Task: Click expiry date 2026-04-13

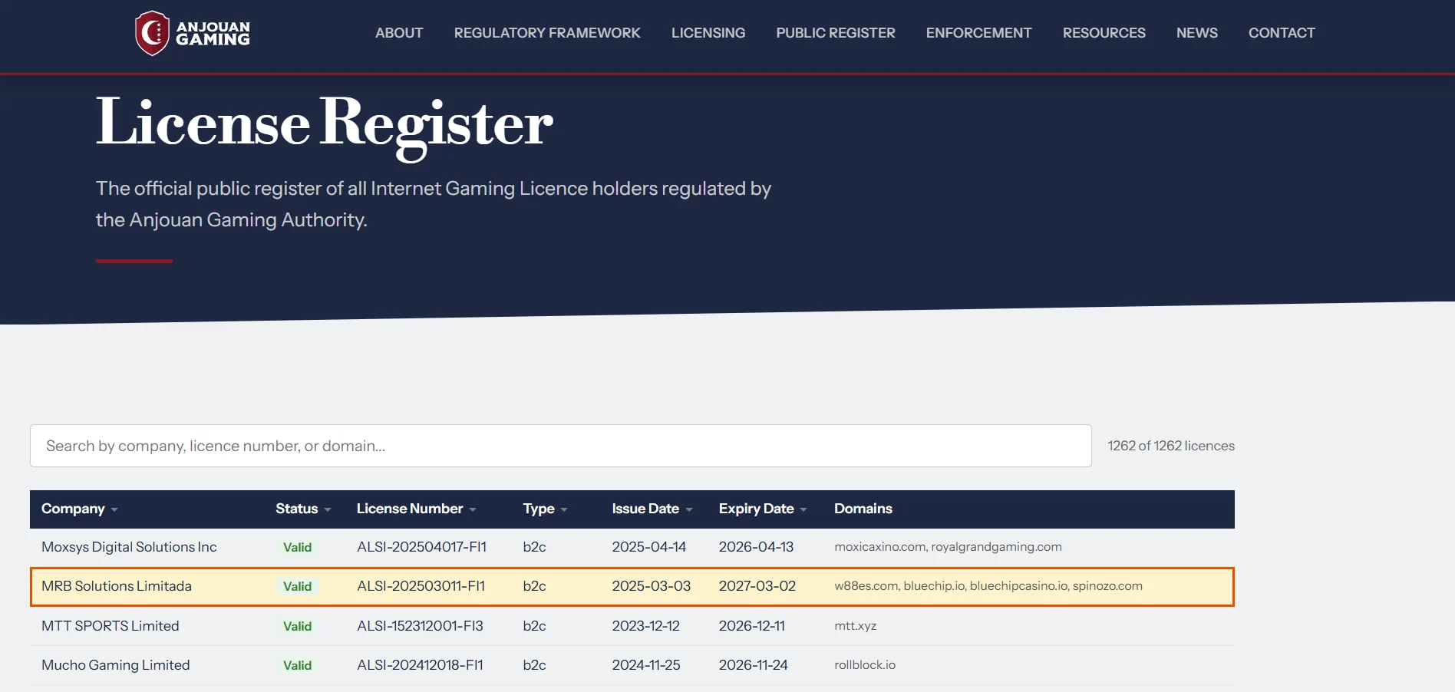Action: click(x=757, y=547)
